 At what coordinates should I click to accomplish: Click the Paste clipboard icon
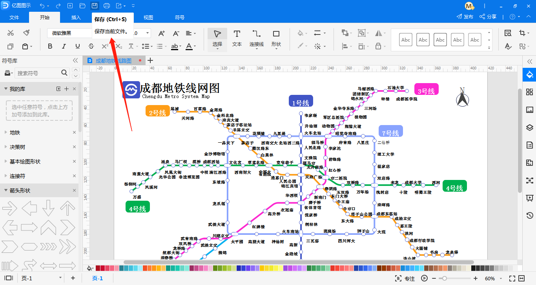[x=25, y=46]
